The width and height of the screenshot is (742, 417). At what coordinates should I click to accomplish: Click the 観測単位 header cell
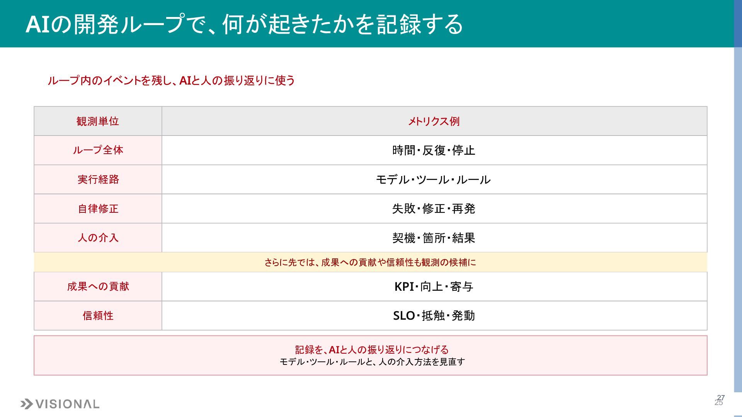pos(98,121)
